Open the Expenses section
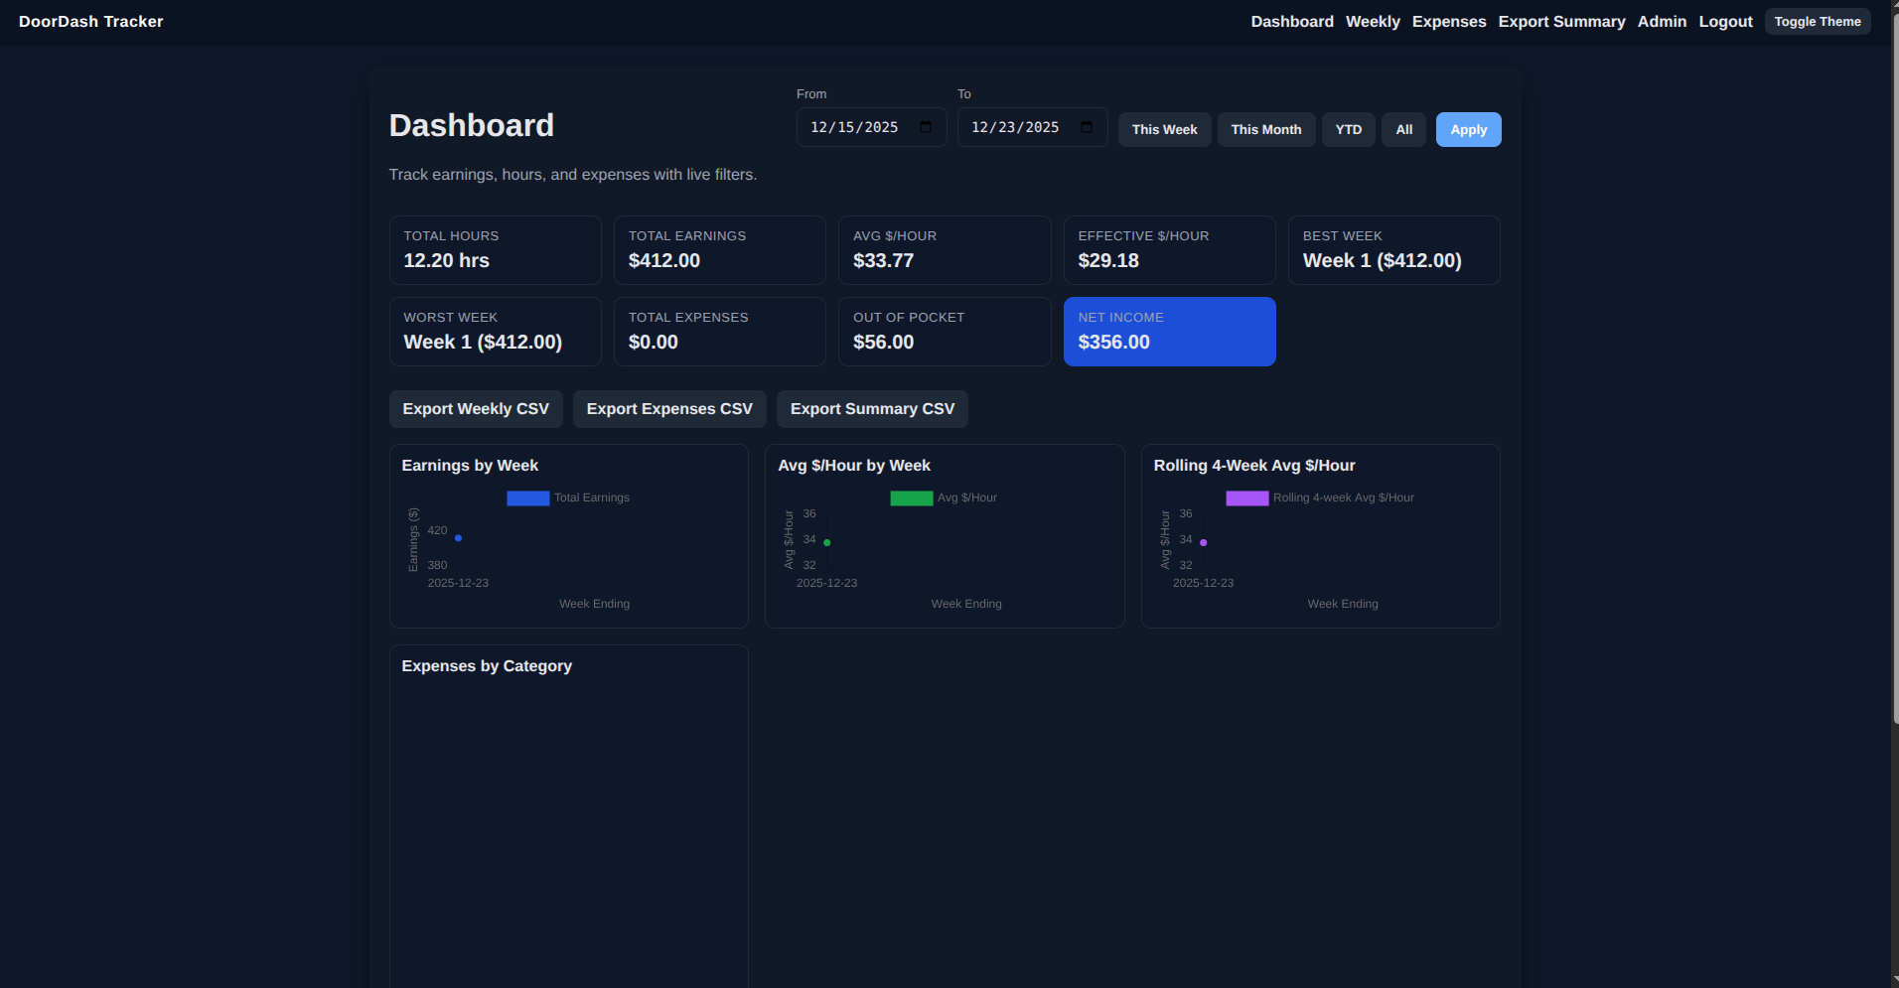 pyautogui.click(x=1449, y=21)
